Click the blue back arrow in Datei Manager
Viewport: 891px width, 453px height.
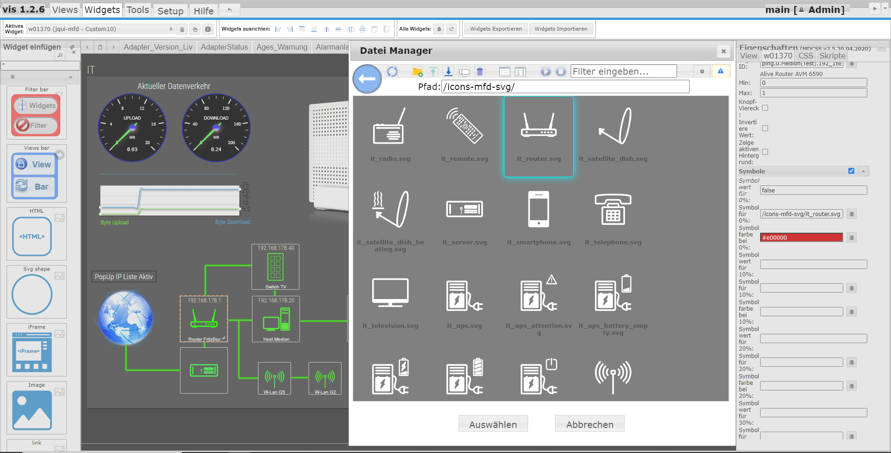[x=367, y=79]
